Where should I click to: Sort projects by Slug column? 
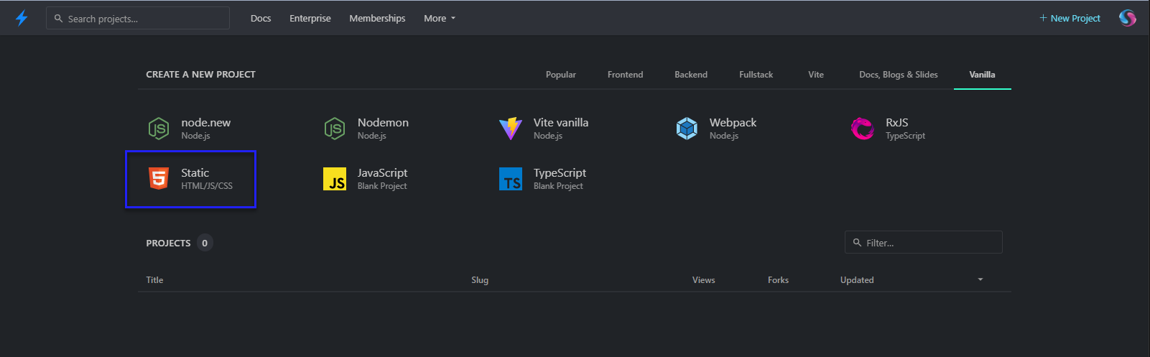(480, 280)
